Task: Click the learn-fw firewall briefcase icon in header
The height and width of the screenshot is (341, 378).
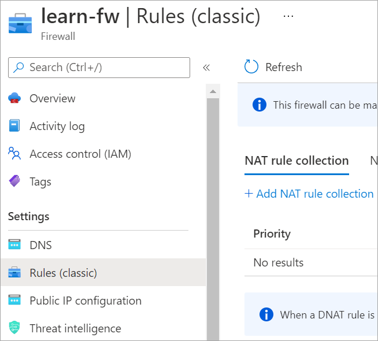Action: coord(20,23)
